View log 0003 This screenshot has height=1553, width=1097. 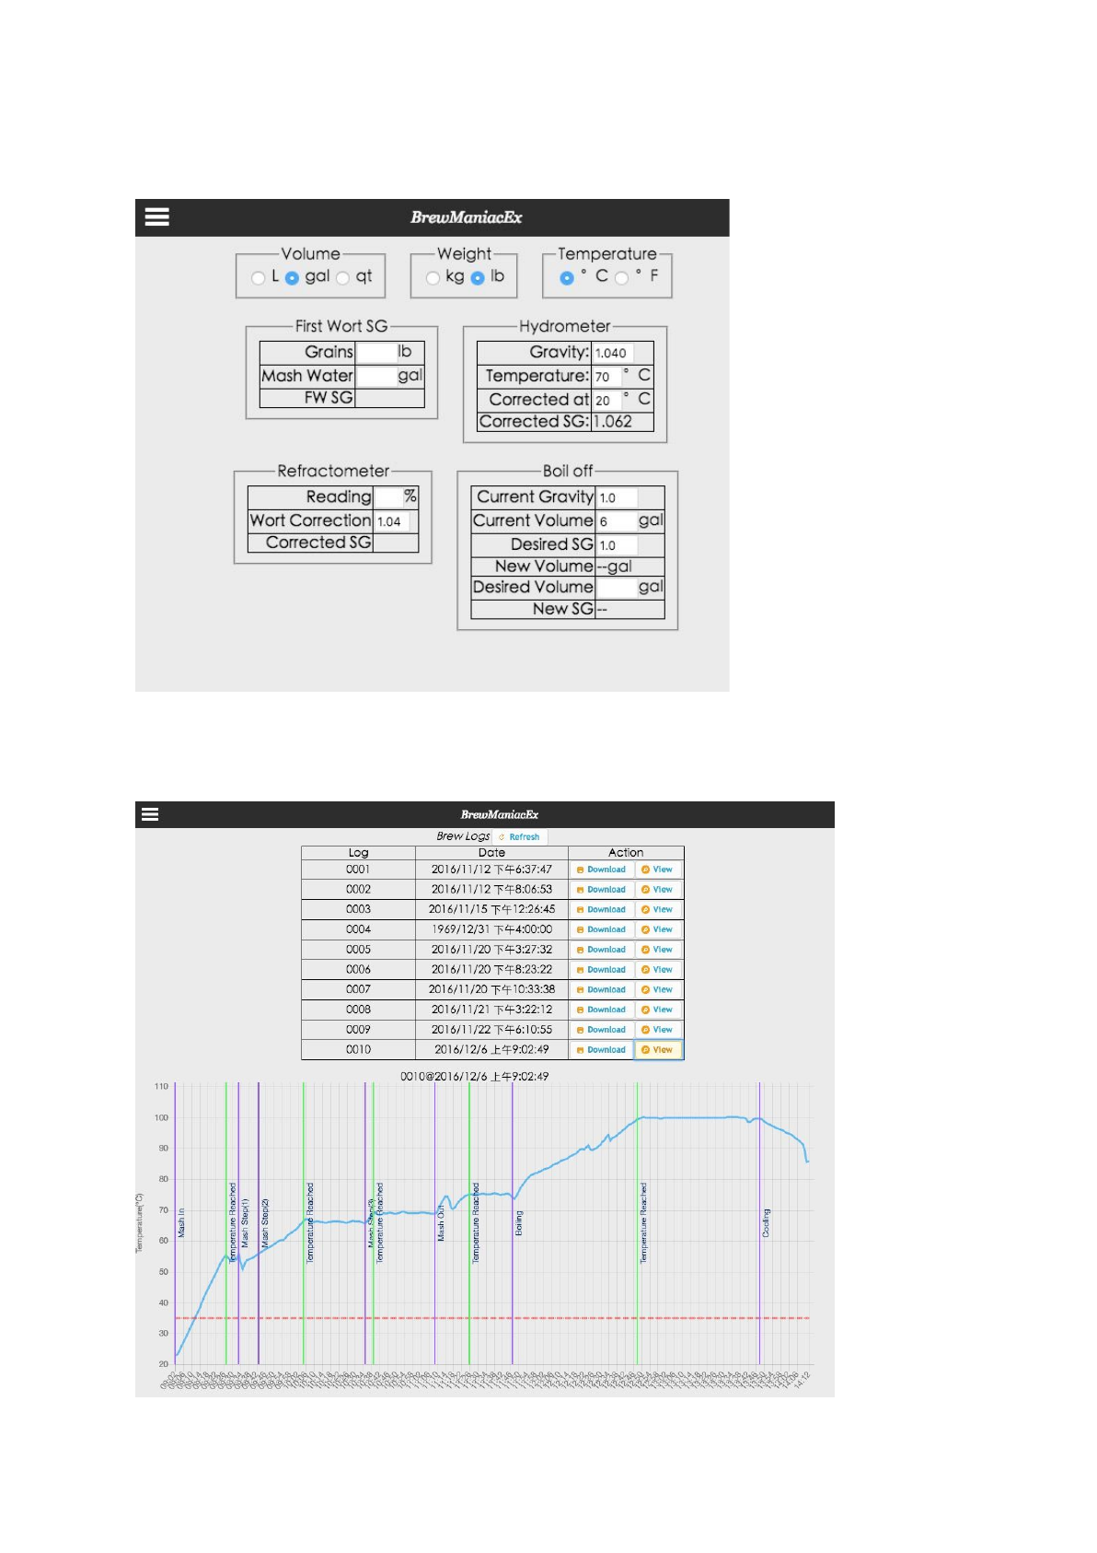[x=657, y=910]
